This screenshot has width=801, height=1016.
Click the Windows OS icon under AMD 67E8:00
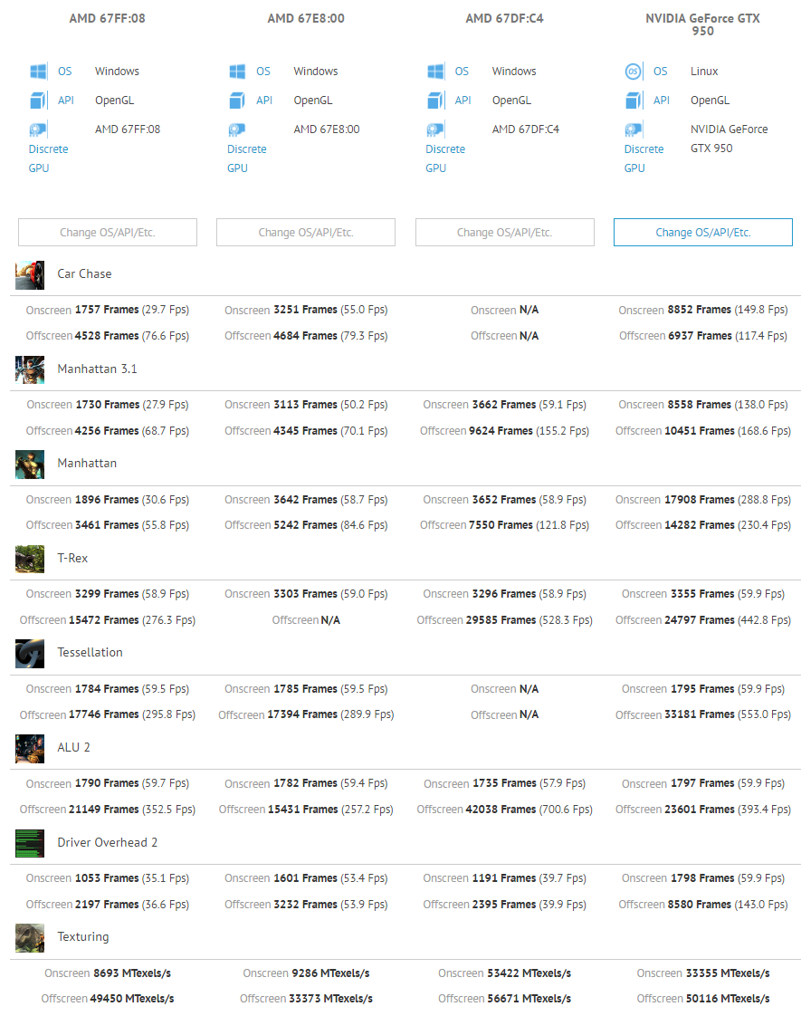[237, 72]
